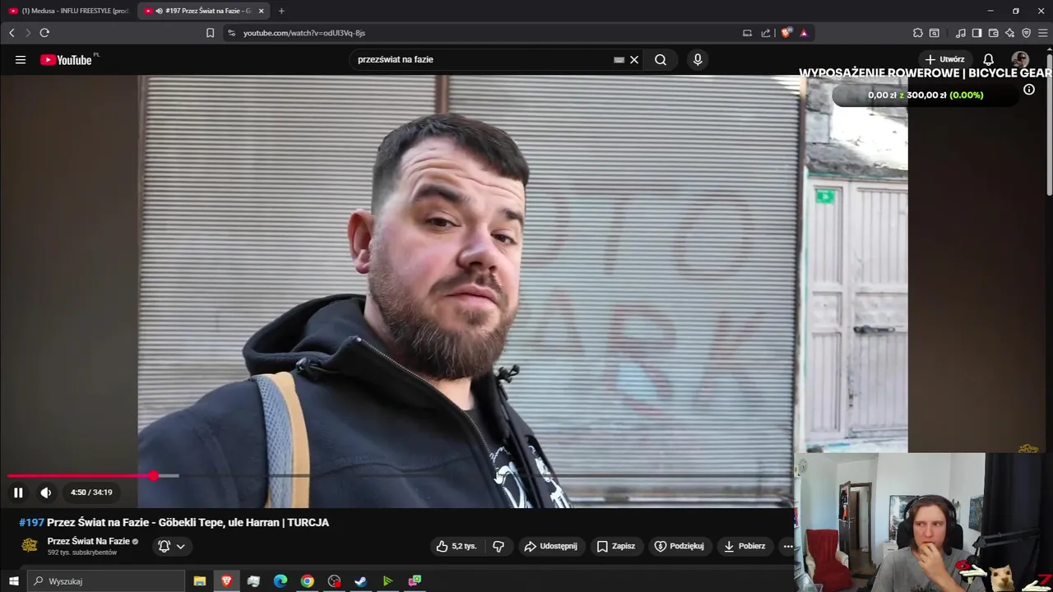Viewport: 1053px width, 592px height.
Task: Open File Explorer from the taskbar
Action: click(199, 581)
